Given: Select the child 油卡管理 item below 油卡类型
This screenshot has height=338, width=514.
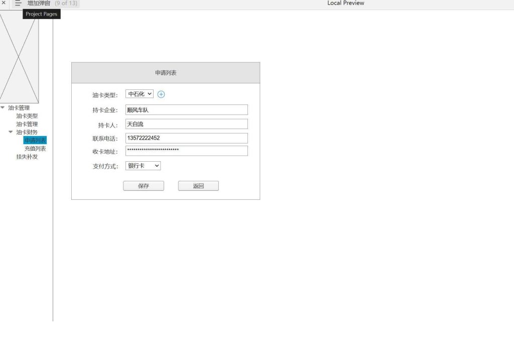Looking at the screenshot, I should click(27, 124).
